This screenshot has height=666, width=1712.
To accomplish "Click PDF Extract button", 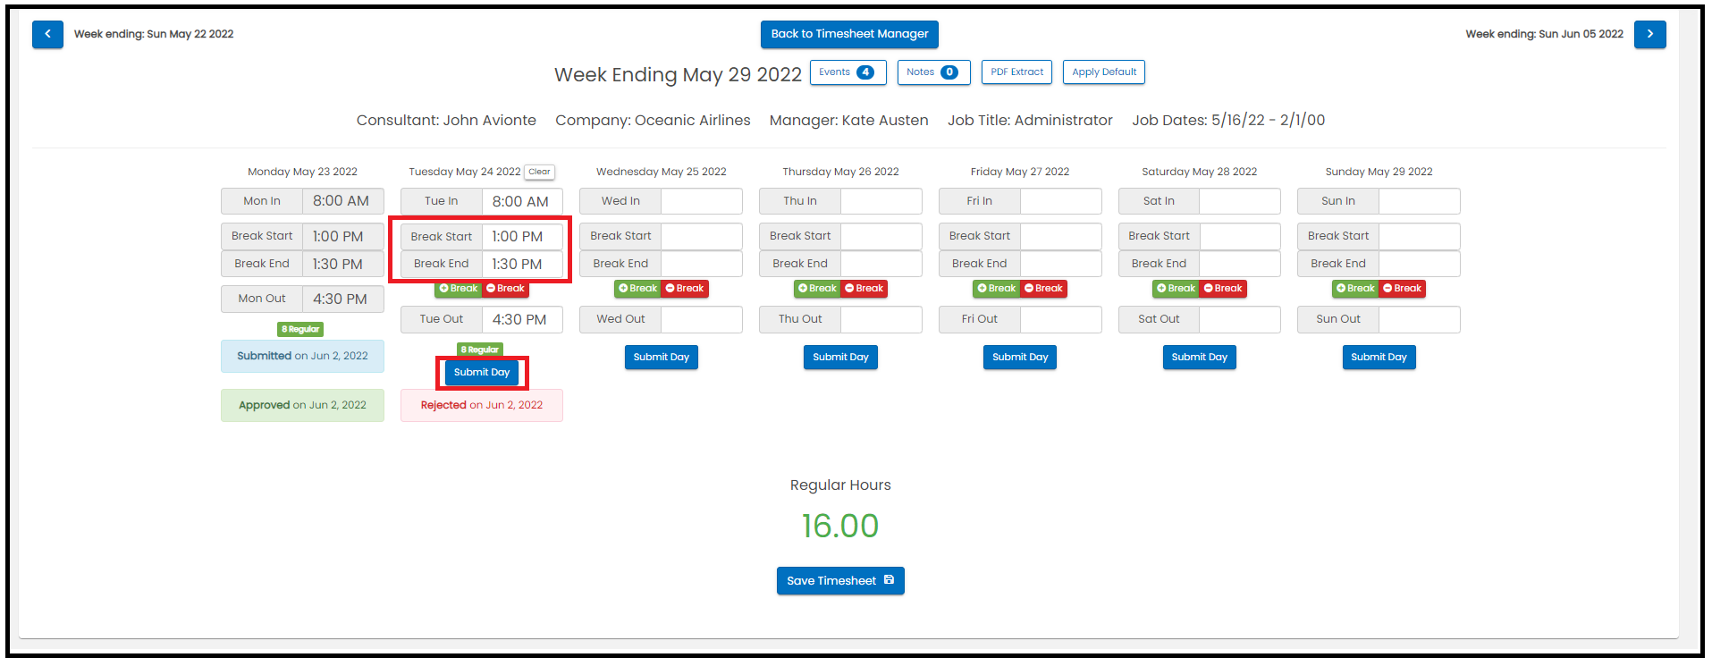I will 1016,72.
